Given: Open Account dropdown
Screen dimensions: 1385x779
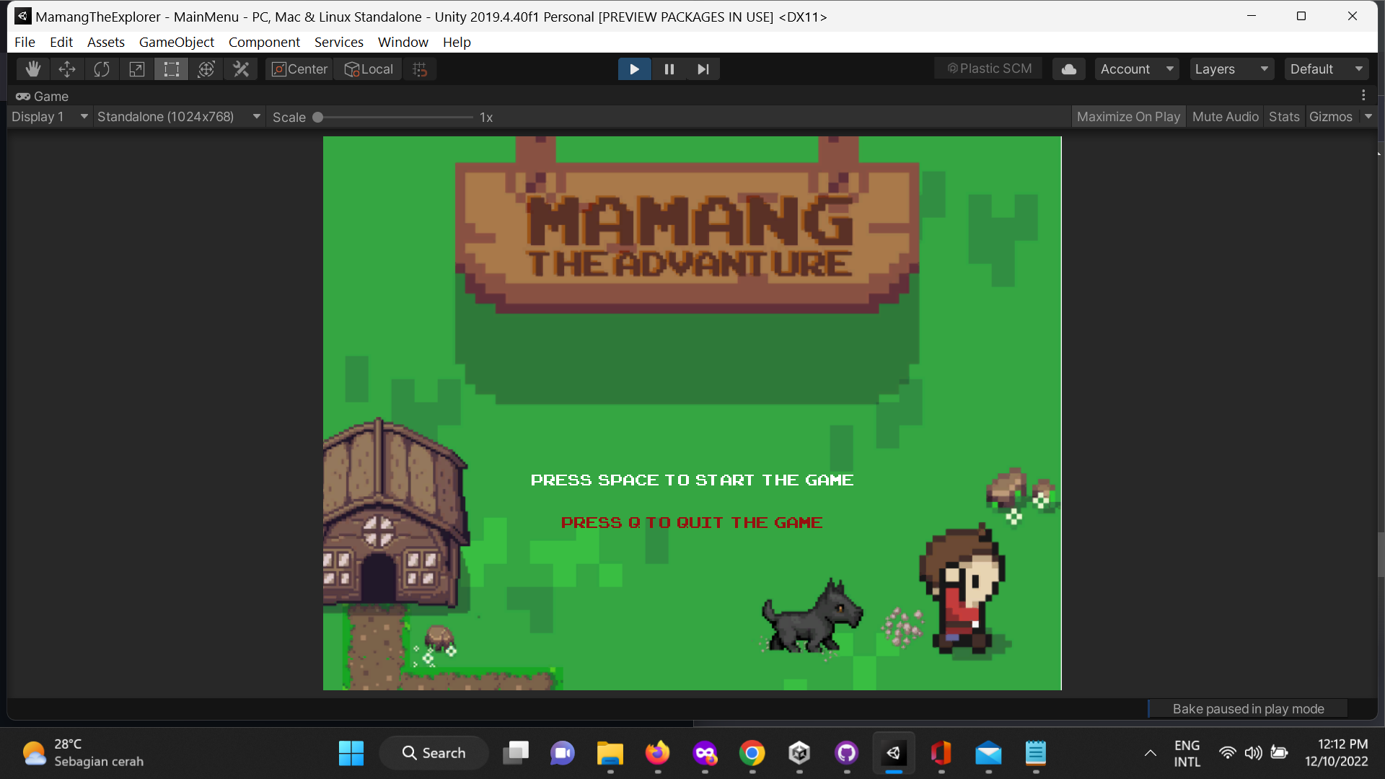Looking at the screenshot, I should 1137,69.
